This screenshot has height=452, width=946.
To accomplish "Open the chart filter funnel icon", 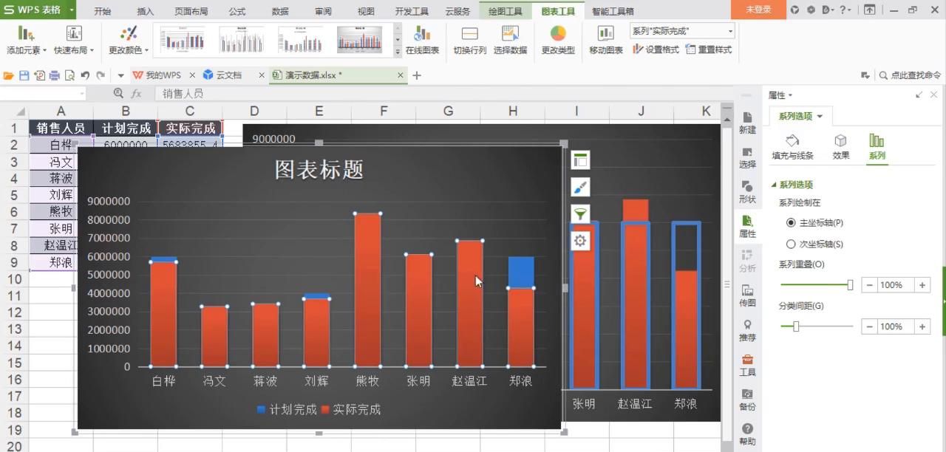I will click(x=580, y=213).
